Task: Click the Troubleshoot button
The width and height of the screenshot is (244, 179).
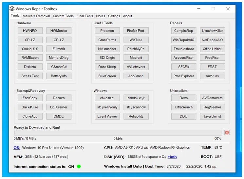Action: point(184,49)
